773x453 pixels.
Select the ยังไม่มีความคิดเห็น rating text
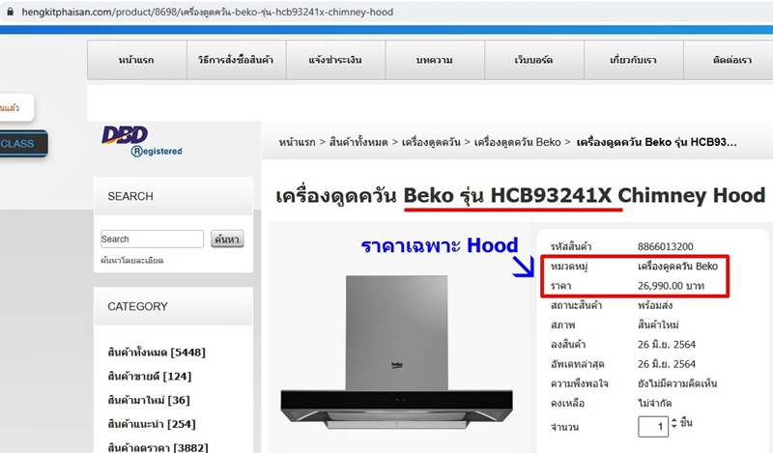tap(677, 384)
